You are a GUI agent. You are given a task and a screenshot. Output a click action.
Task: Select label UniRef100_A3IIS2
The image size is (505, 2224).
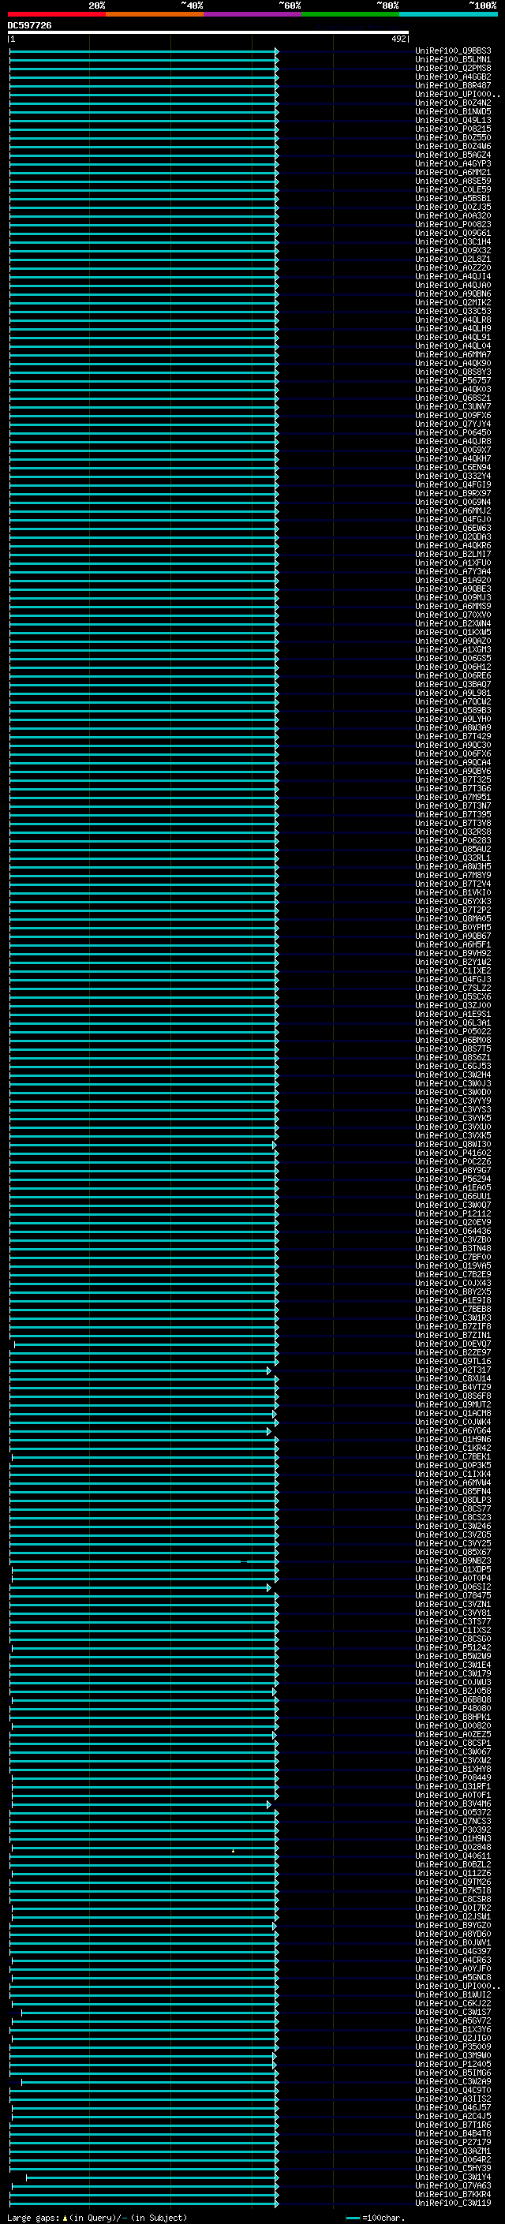pyautogui.click(x=453, y=2099)
